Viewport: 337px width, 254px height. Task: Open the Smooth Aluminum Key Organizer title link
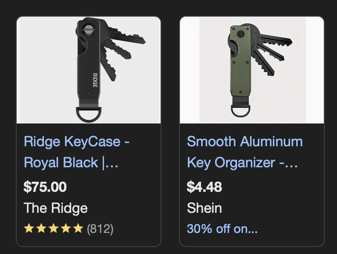pos(244,152)
